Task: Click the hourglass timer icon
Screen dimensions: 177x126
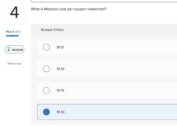Action: click(x=9, y=50)
